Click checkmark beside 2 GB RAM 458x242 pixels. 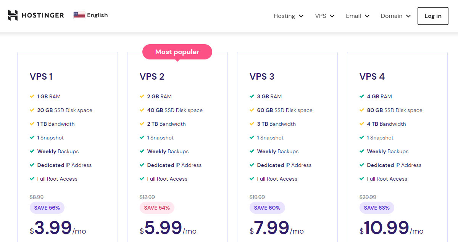pyautogui.click(x=142, y=96)
